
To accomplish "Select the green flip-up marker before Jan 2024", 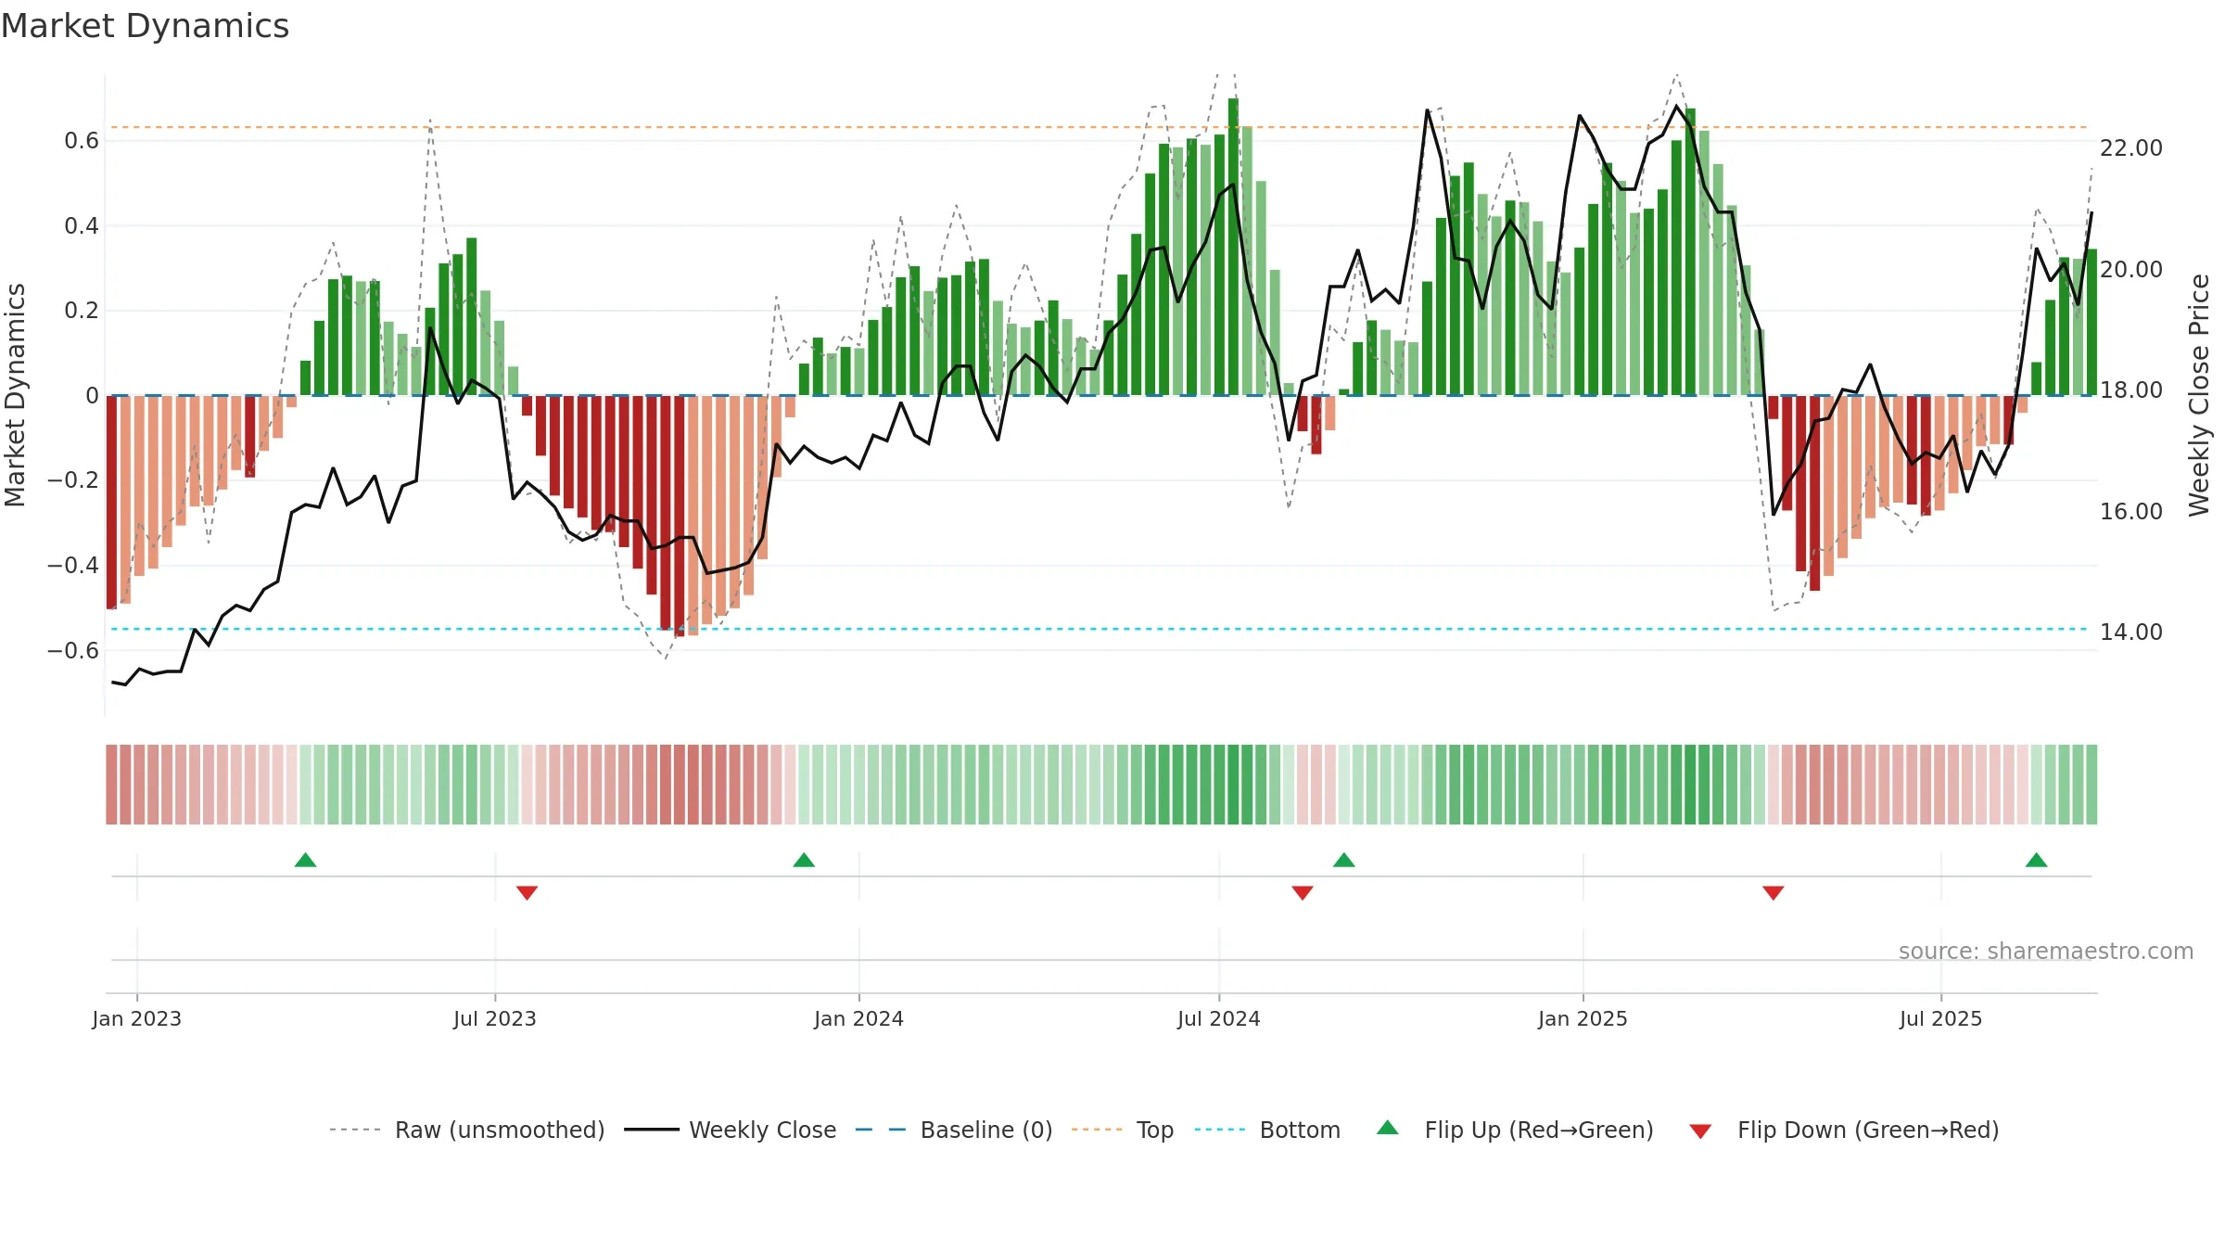I will tap(804, 860).
